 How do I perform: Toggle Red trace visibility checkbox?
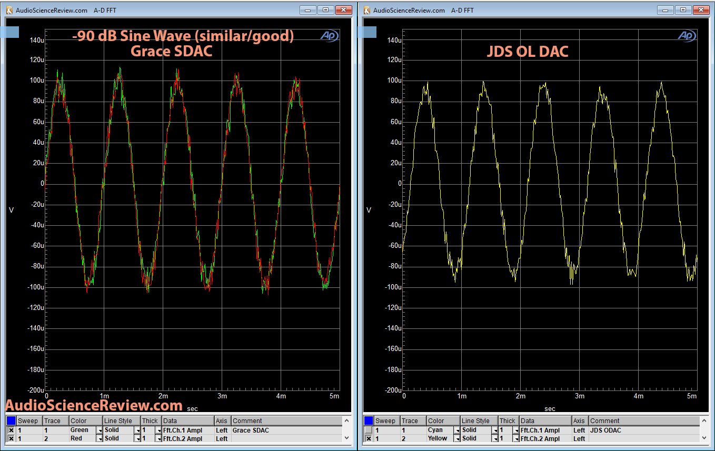(x=11, y=438)
